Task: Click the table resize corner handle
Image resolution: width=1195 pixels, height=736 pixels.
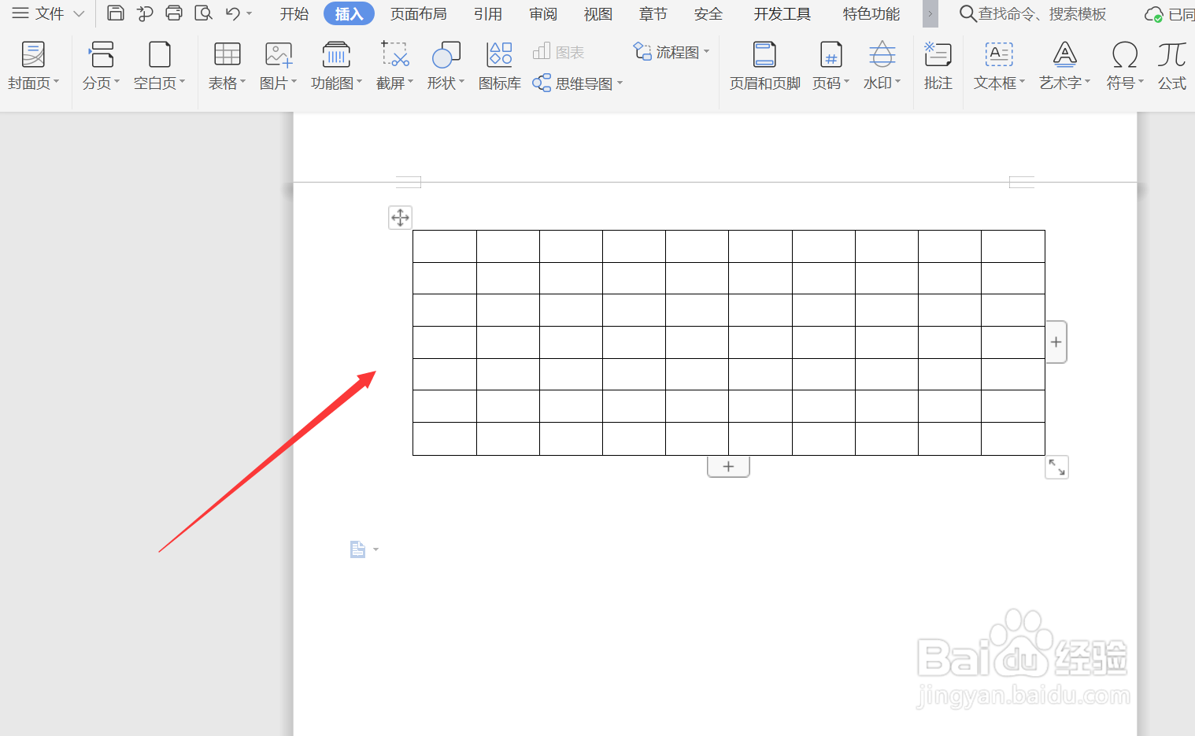Action: [x=1056, y=468]
